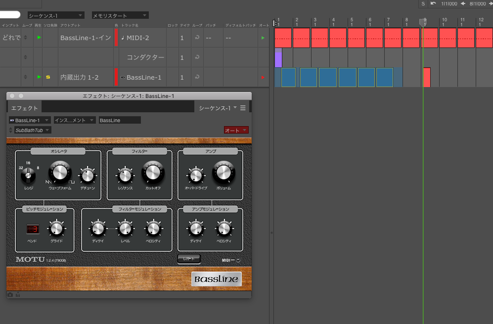Click the BassLine plugin name field
The image size is (493, 324).
(120, 120)
